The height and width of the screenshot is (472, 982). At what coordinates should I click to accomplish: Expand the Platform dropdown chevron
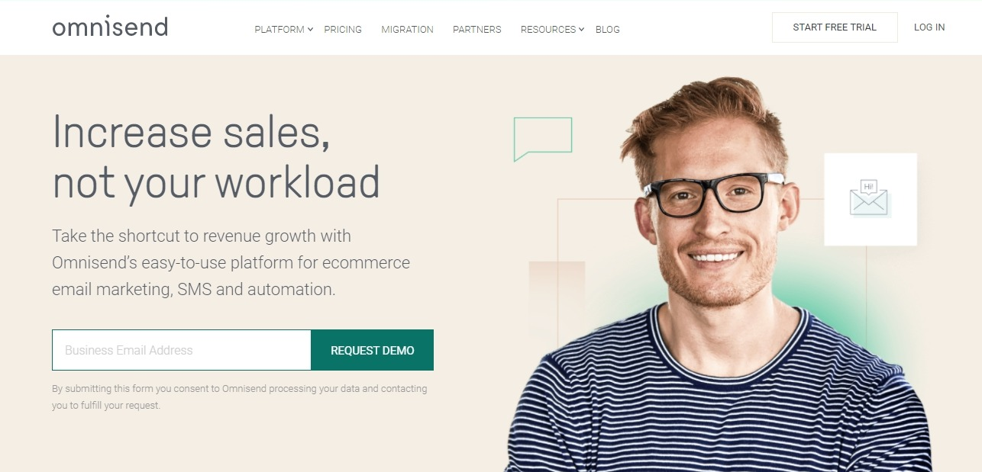310,30
